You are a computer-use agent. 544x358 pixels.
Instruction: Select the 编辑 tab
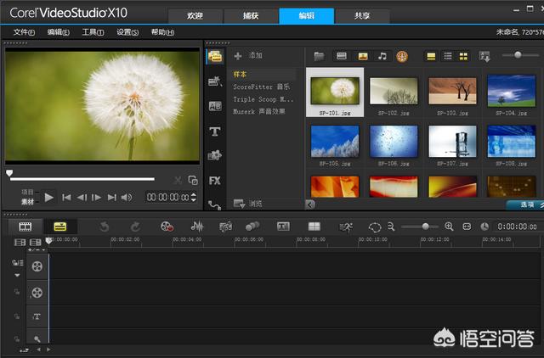[306, 16]
